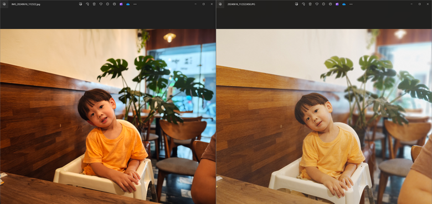
Task: Close the right Photos window
Action: tap(428, 4)
